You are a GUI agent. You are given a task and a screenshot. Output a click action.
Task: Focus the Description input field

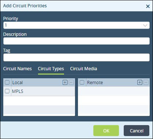tap(76, 41)
